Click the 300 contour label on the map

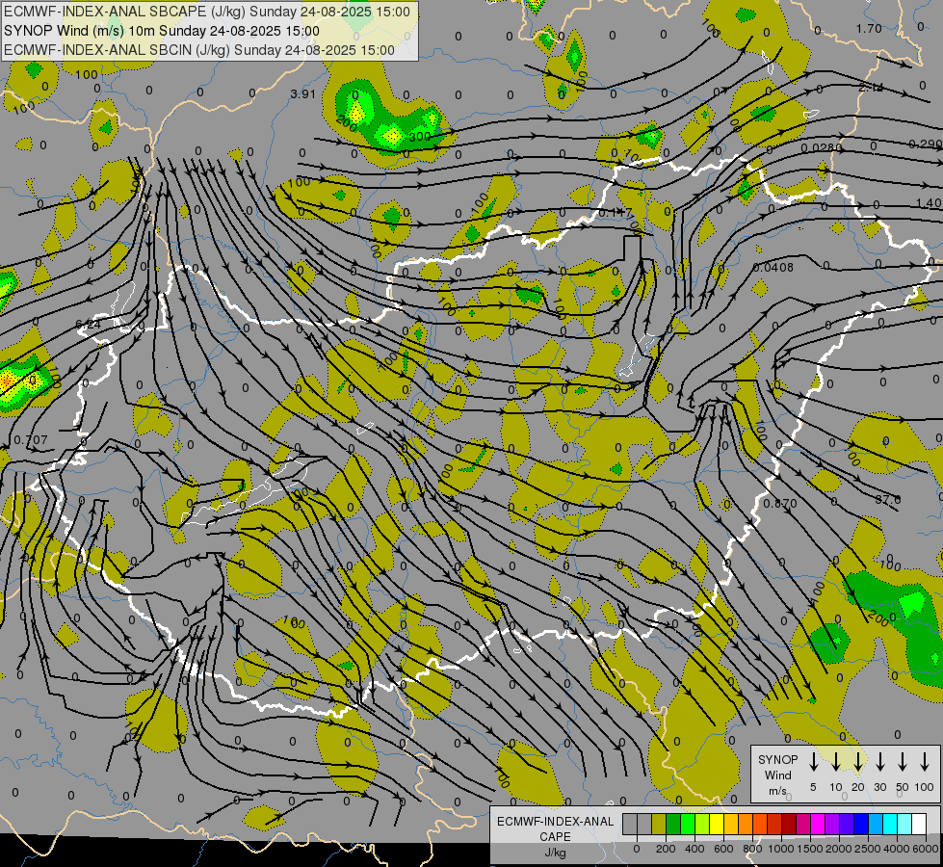419,137
